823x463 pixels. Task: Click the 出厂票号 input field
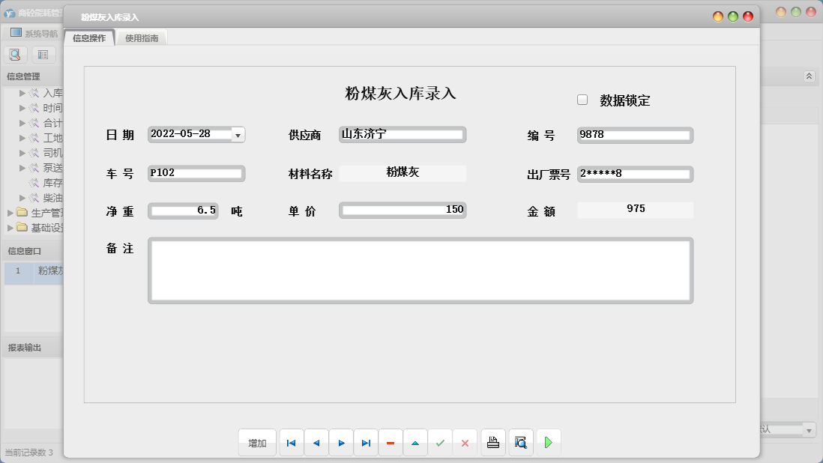(634, 174)
